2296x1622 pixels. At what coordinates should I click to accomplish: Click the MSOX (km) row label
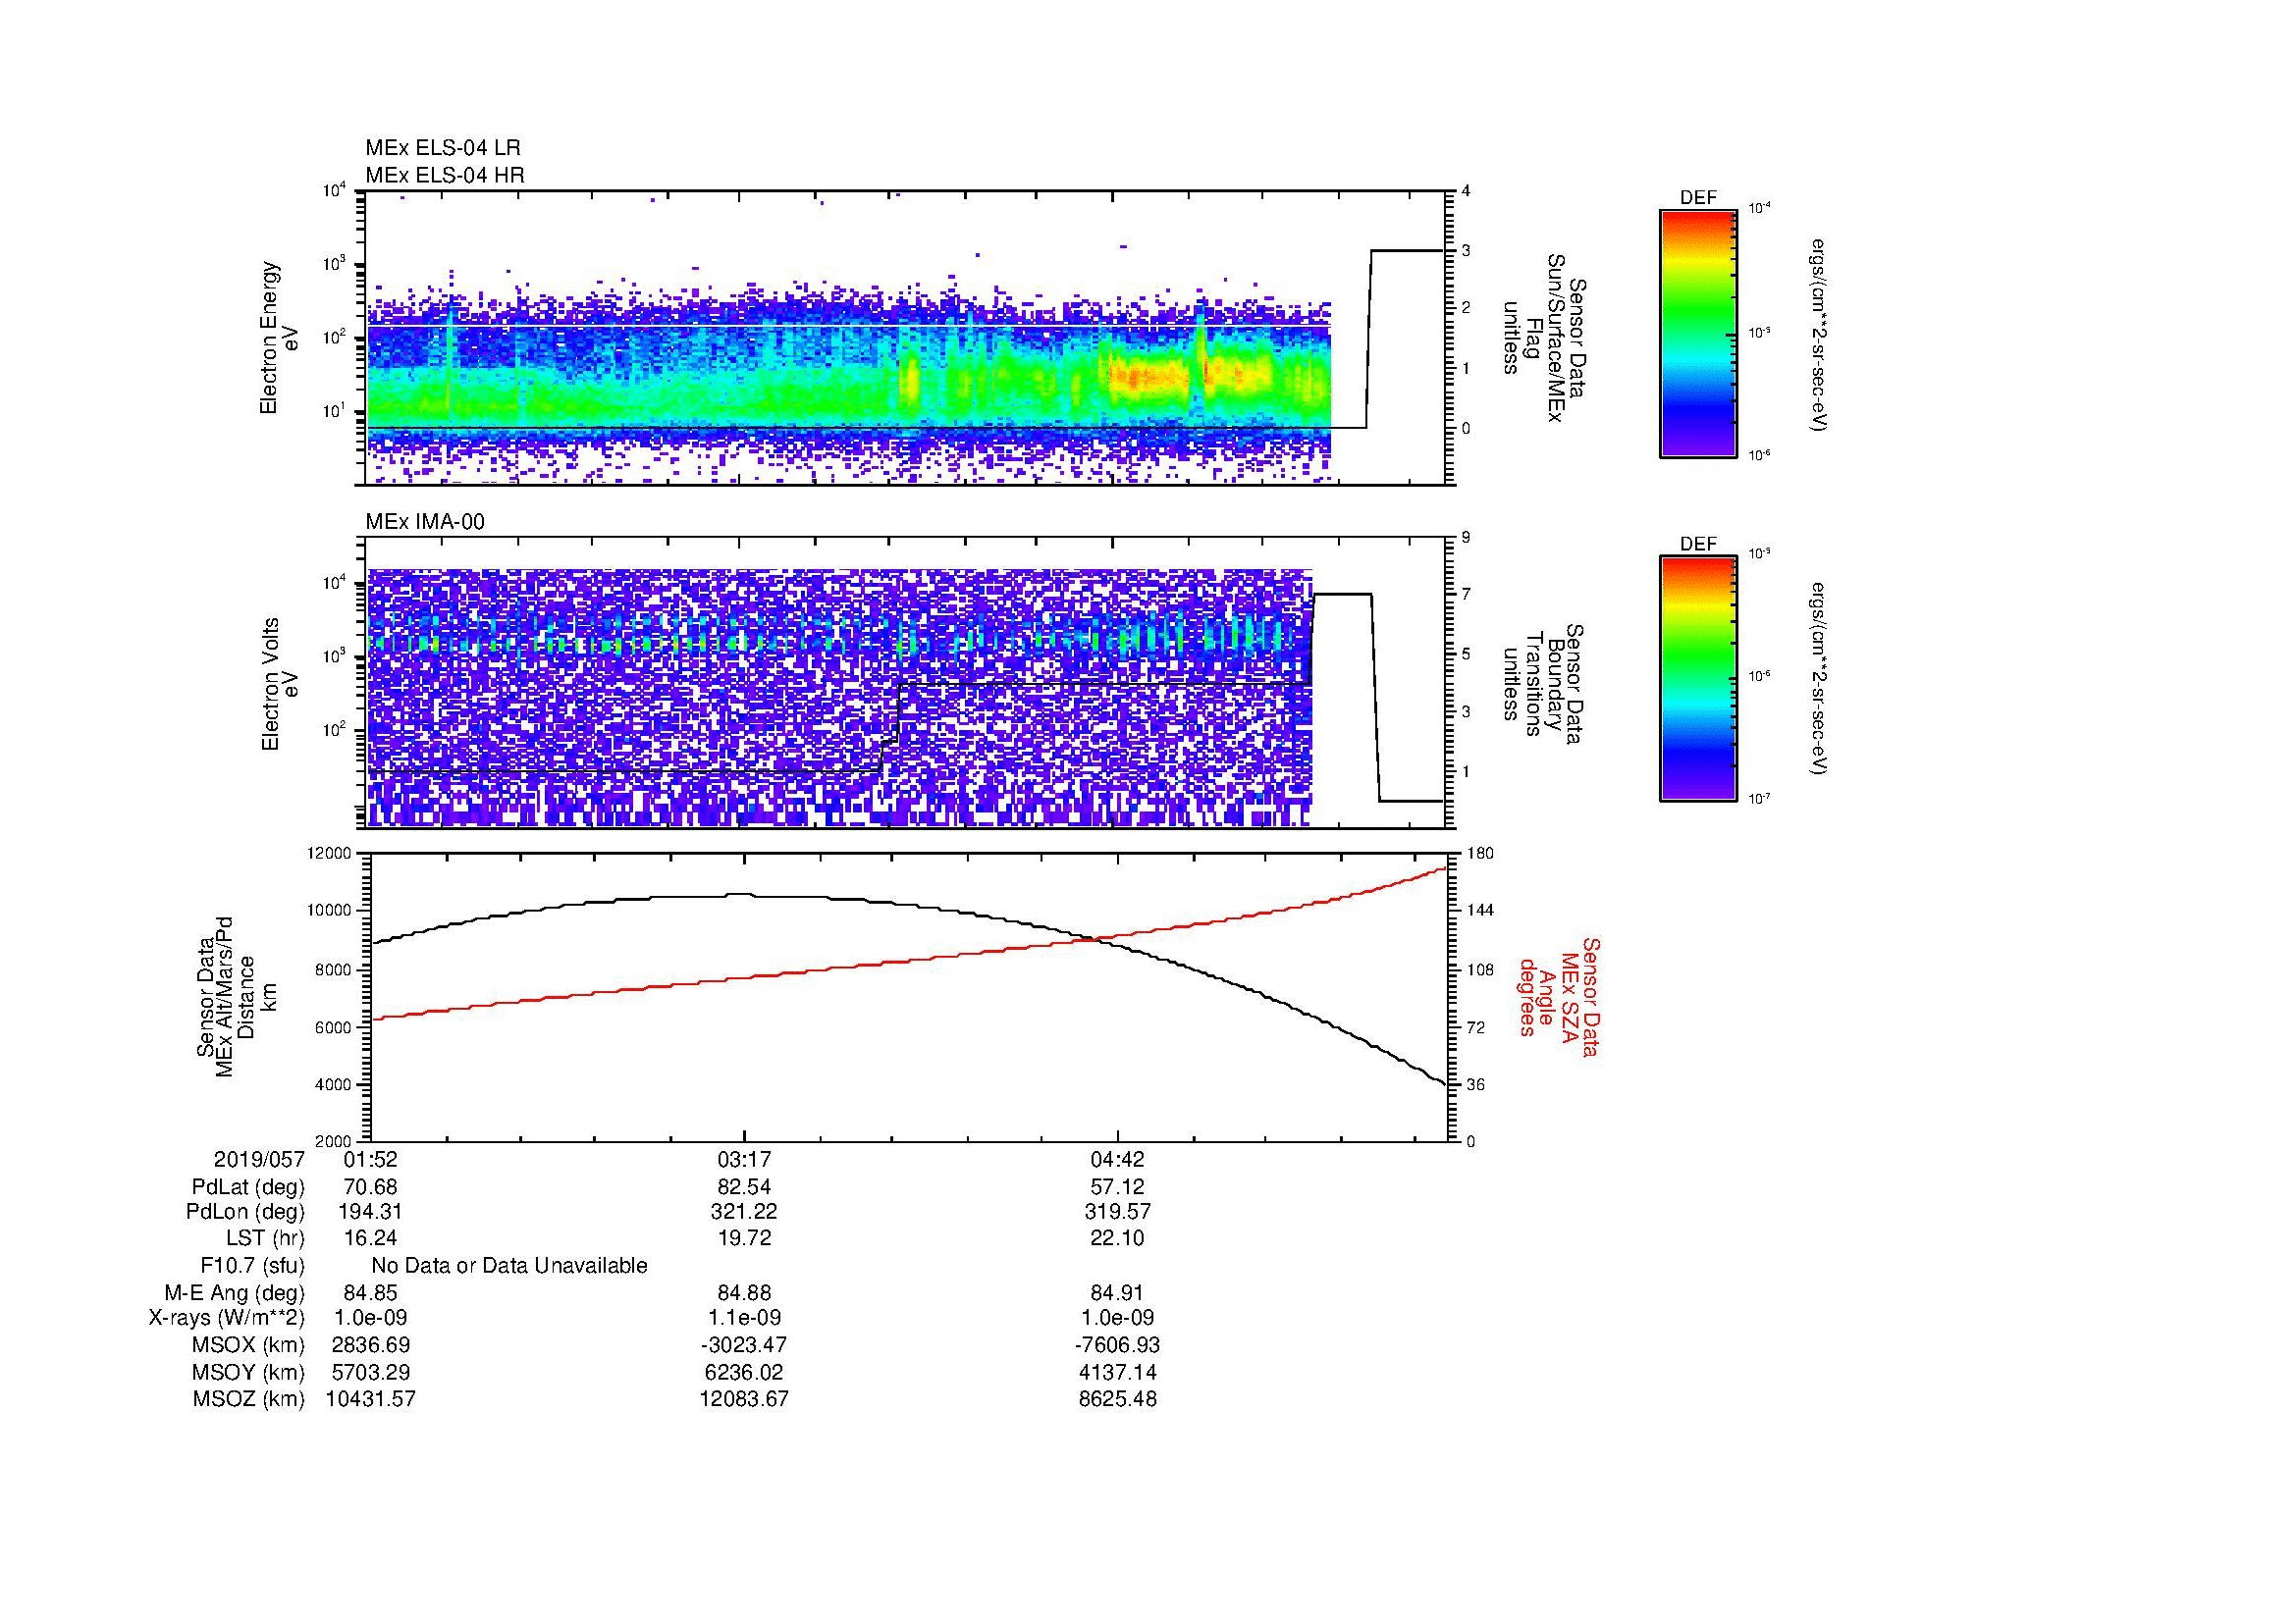click(249, 1345)
